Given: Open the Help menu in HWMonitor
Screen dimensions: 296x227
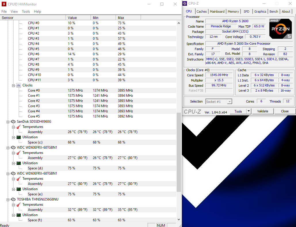Looking at the screenshot, I should (37, 11).
